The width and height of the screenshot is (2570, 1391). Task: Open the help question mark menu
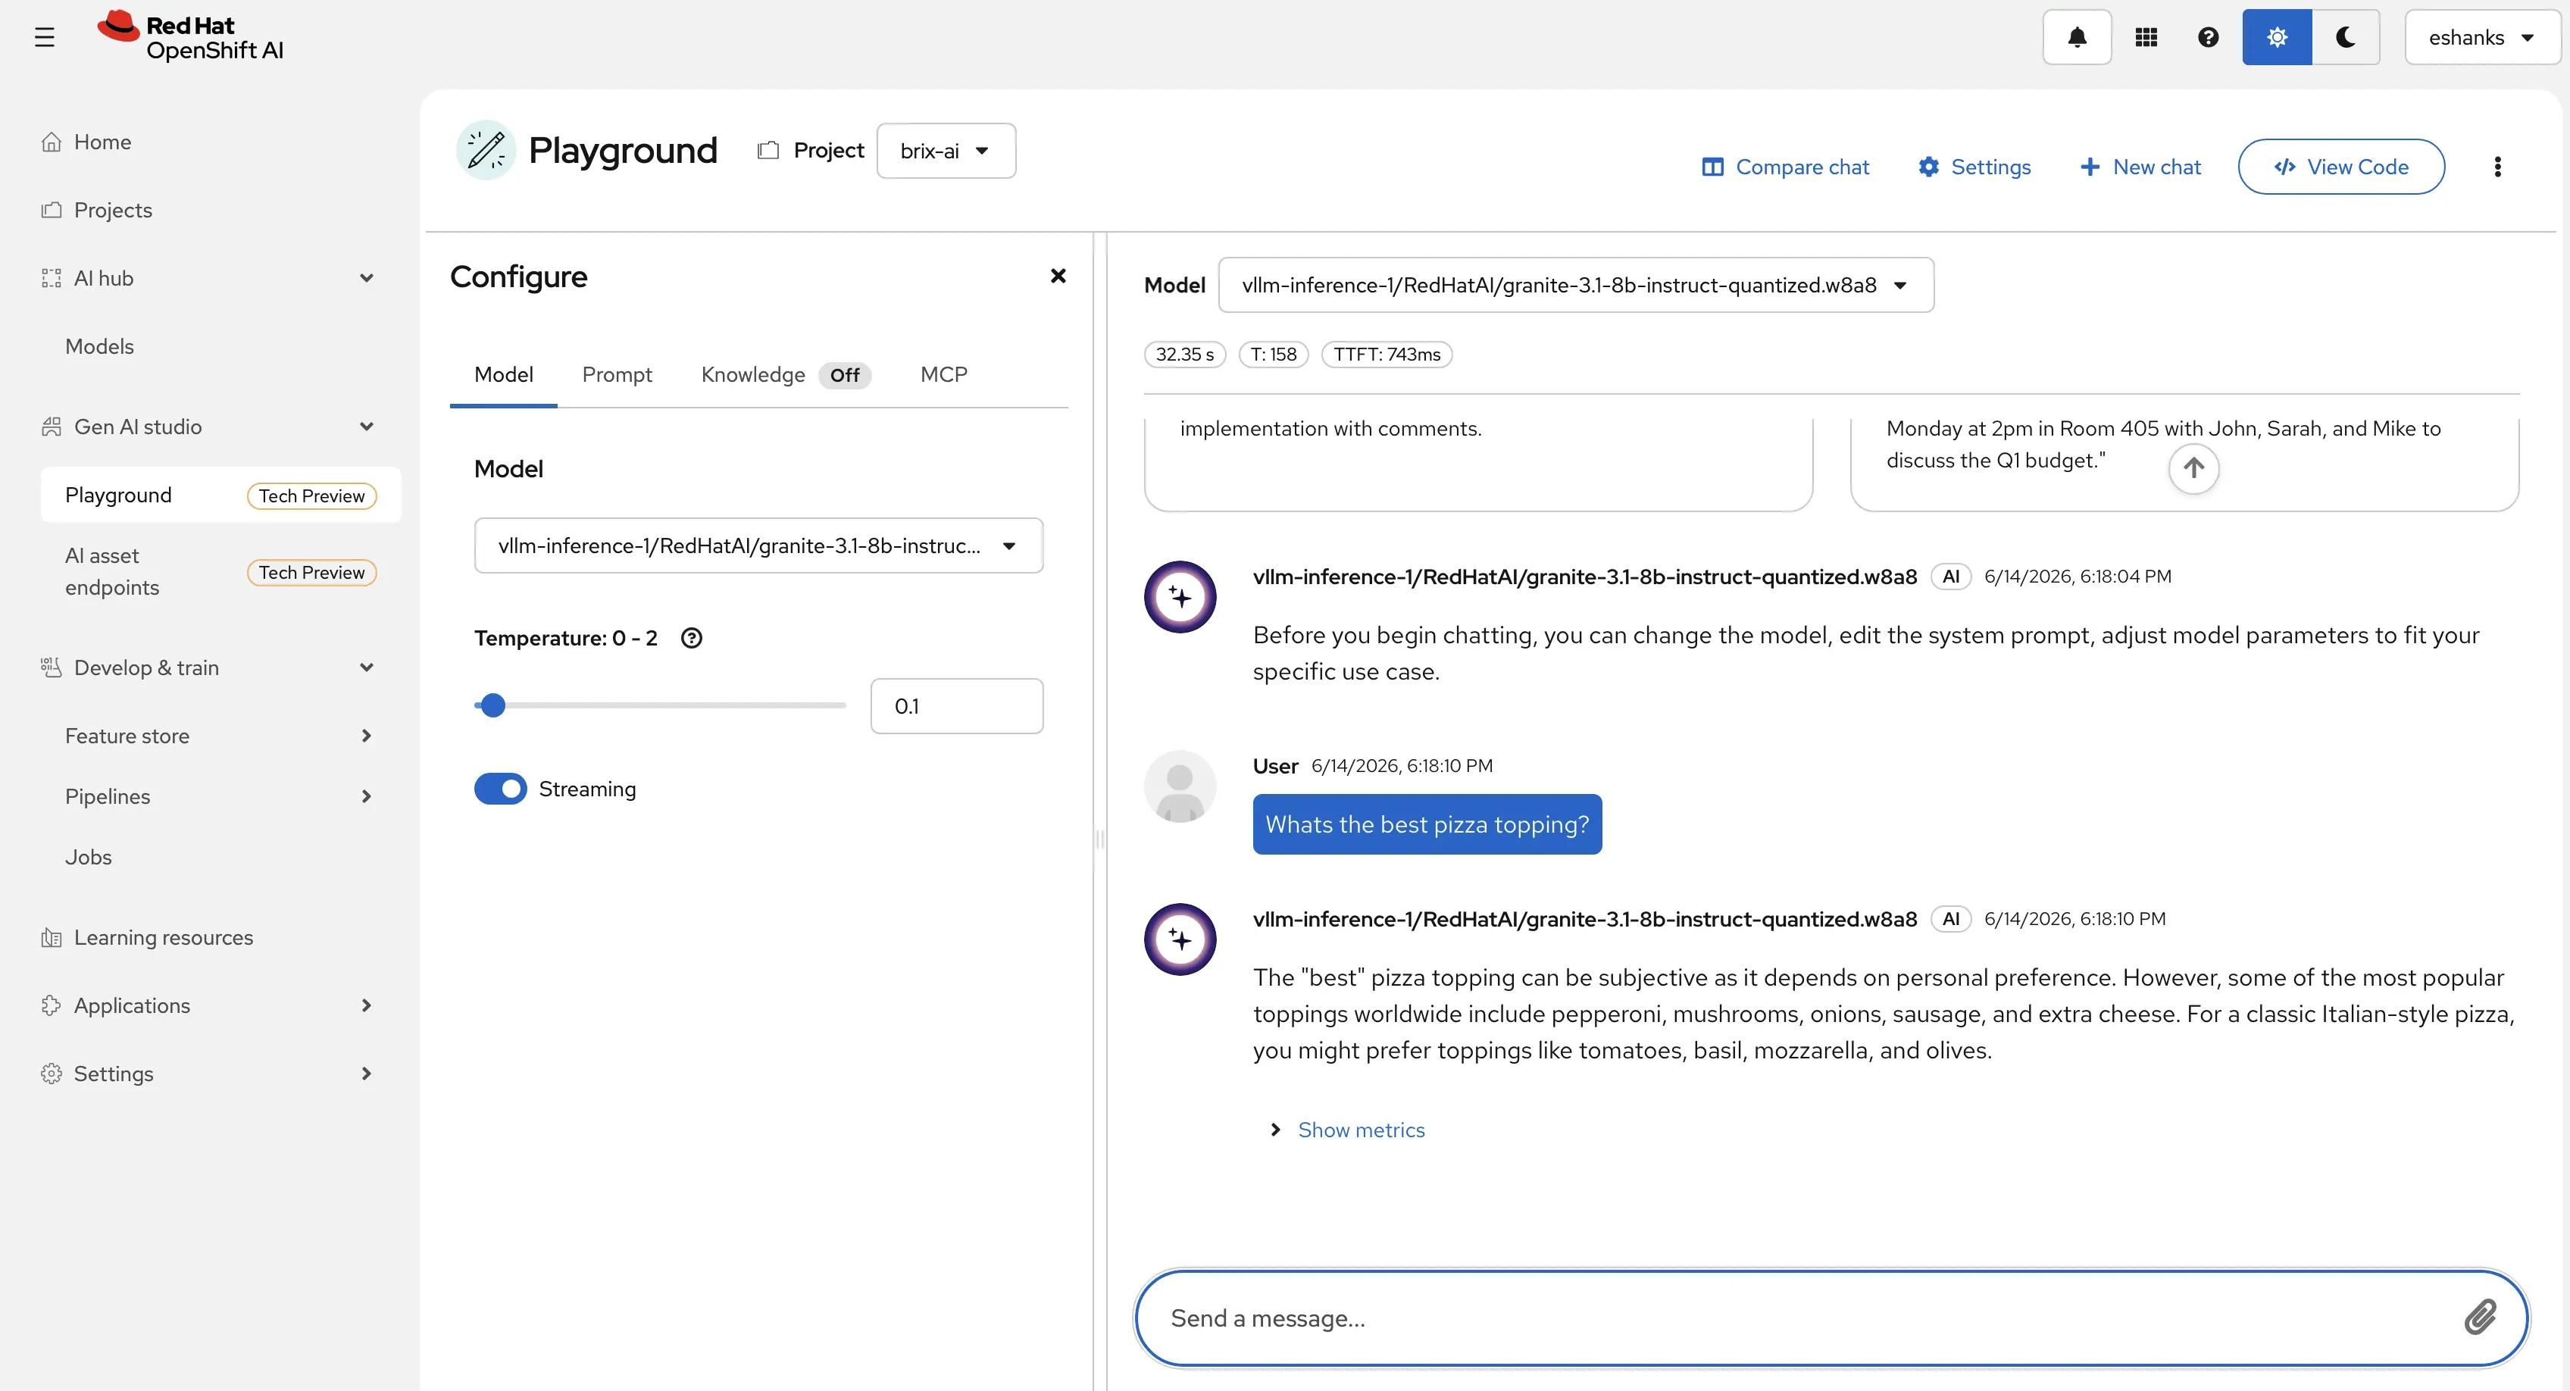(2208, 37)
